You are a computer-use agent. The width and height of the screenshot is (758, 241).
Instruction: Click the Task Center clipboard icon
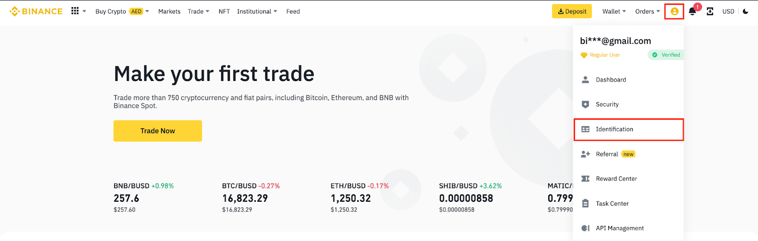[x=586, y=204]
